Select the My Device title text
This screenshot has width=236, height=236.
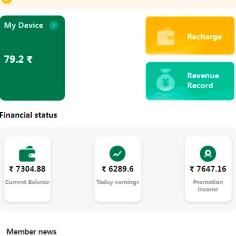(24, 25)
